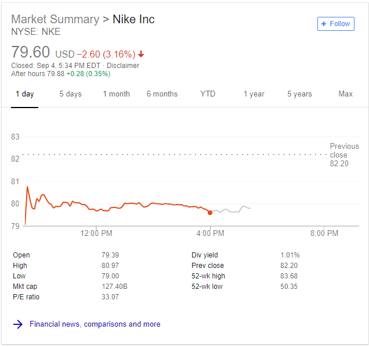The width and height of the screenshot is (369, 347).
Task: Click the plus icon in Follow button
Action: 324,24
